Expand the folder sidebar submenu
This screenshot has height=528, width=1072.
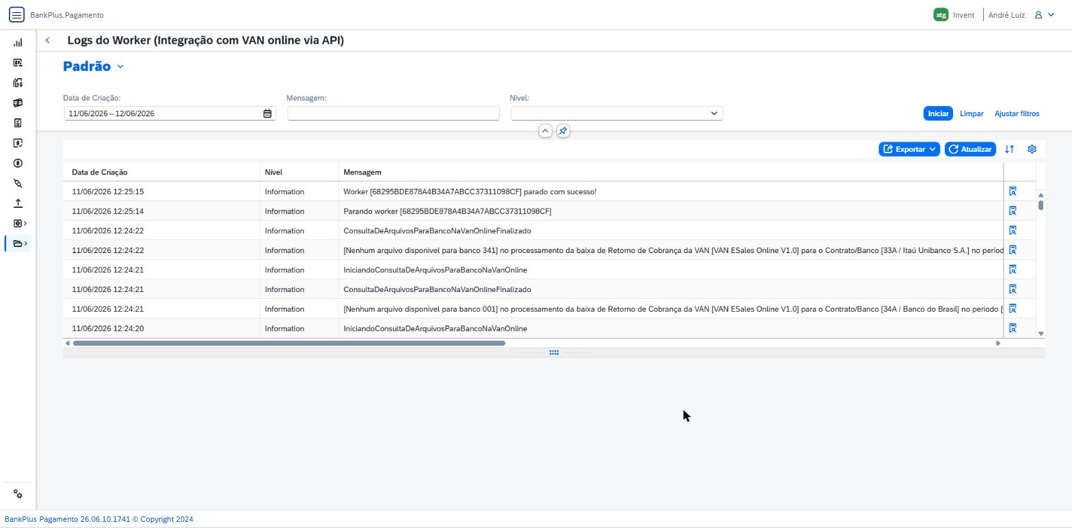(18, 243)
